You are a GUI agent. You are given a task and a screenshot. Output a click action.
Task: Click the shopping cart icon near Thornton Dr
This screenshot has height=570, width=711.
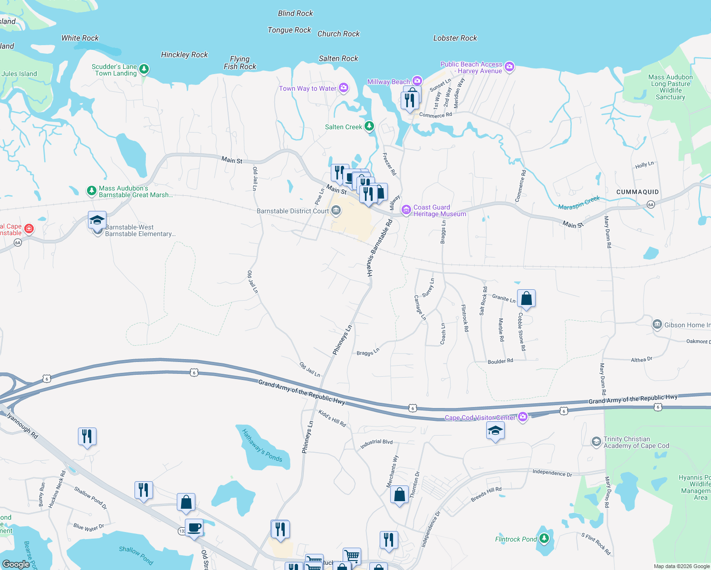click(352, 554)
